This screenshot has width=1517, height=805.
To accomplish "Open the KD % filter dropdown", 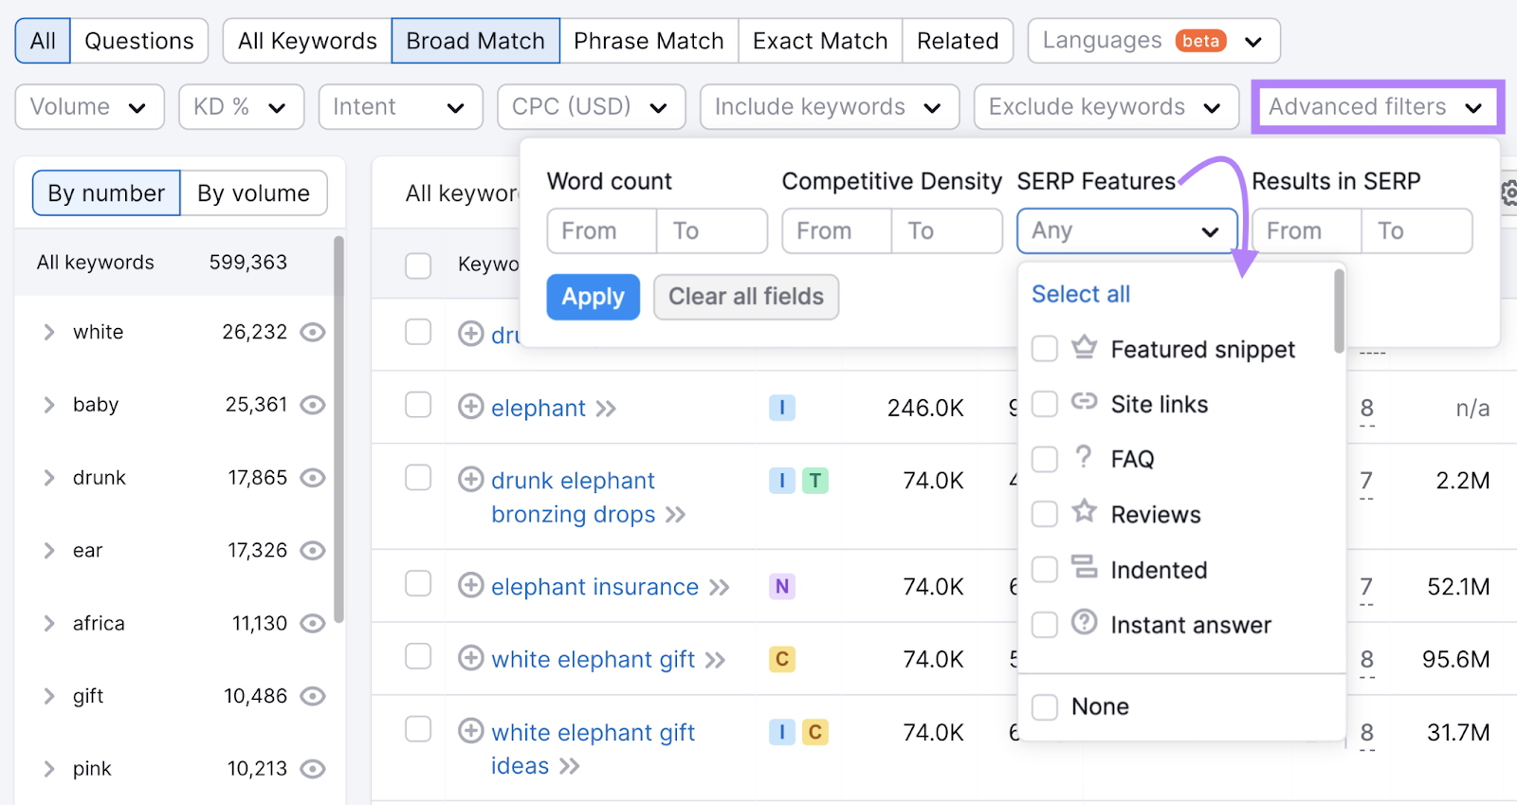I will tap(241, 107).
